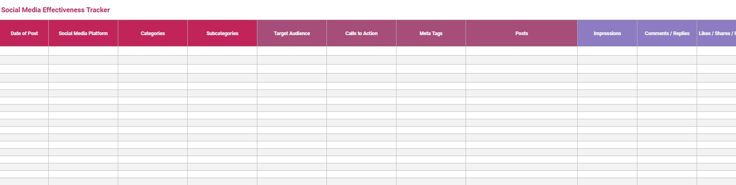Select the Likes / Shares header
Image resolution: width=736 pixels, height=185 pixels.
(716, 33)
